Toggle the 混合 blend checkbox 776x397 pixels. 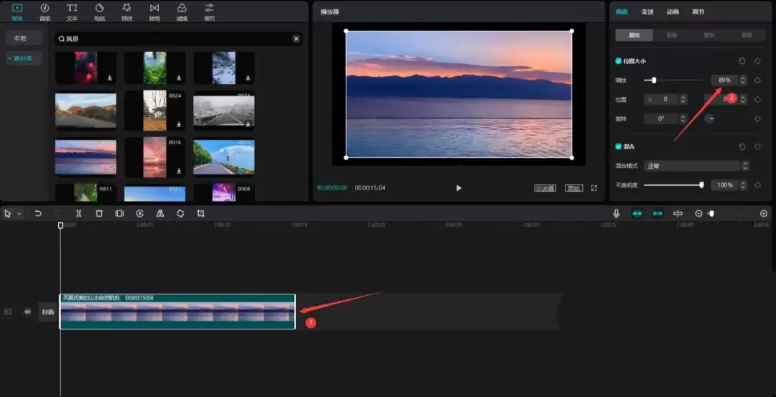click(619, 146)
